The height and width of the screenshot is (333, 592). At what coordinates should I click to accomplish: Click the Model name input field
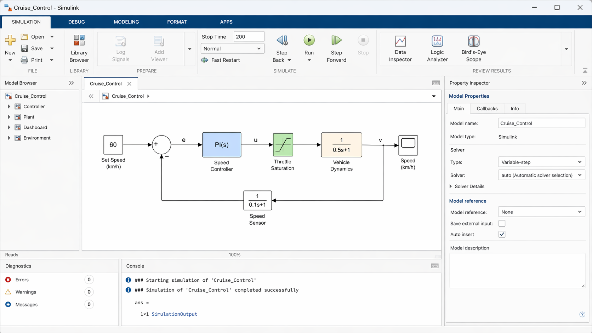pos(541,123)
